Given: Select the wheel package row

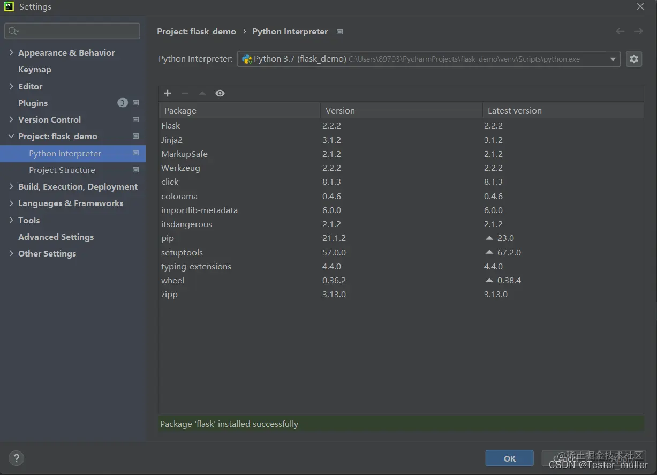Looking at the screenshot, I should (401, 280).
